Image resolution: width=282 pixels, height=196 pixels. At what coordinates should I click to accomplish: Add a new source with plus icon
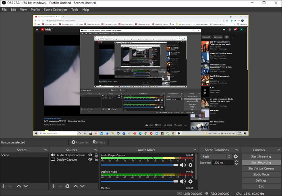tap(54, 186)
